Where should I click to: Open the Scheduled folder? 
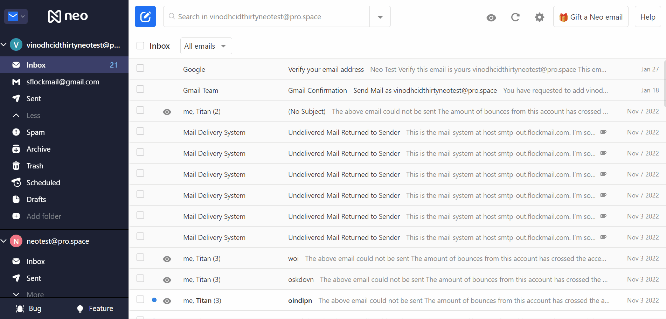[x=43, y=182]
